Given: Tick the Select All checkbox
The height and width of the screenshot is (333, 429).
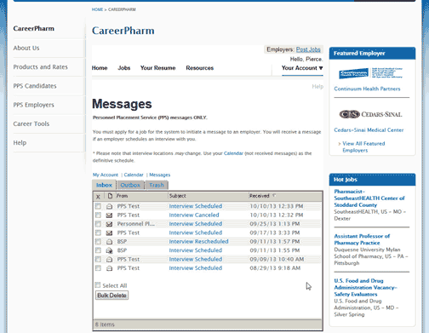Looking at the screenshot, I should 98,285.
